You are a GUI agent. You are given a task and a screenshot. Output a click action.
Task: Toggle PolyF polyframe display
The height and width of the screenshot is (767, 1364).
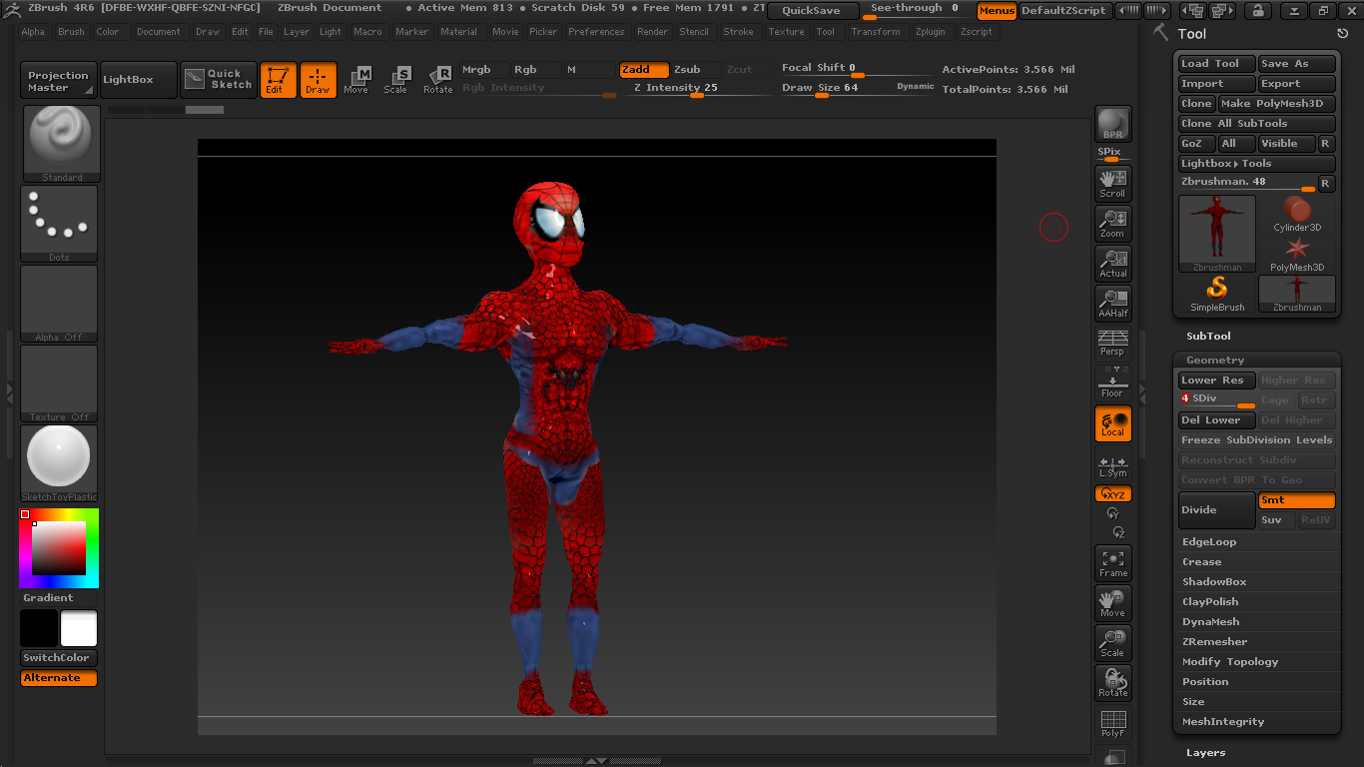click(x=1112, y=724)
